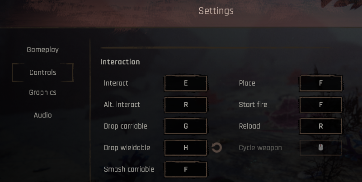Open the Gameplay settings tab
The width and height of the screenshot is (362, 182).
click(x=43, y=50)
